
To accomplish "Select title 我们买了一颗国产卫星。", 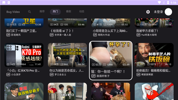I will (22, 31).
